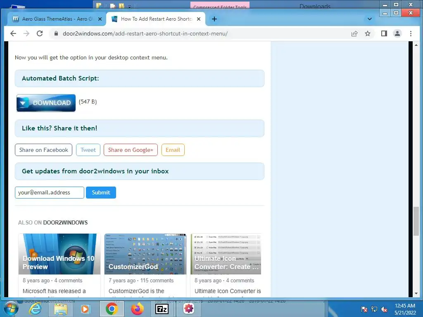Click the 'Automated Batch Script:' heading
423x317 pixels.
[60, 78]
